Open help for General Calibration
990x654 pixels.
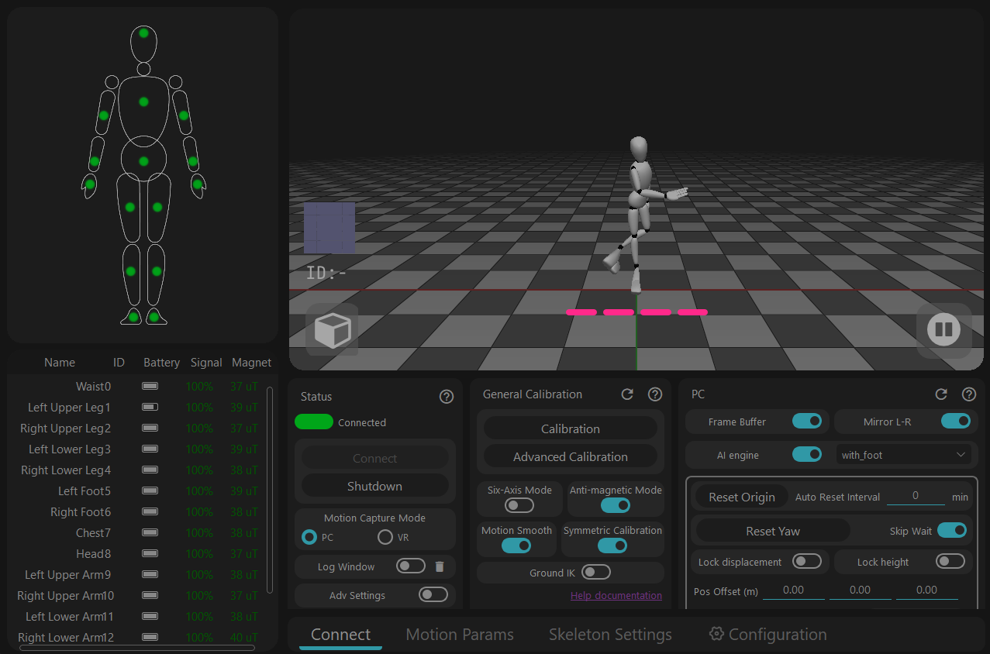click(x=655, y=394)
